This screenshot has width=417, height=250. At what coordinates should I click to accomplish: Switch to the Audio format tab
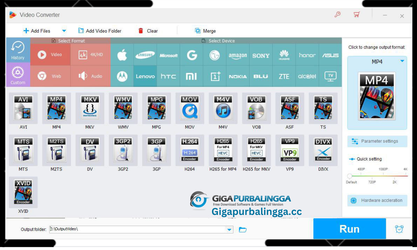pos(91,76)
